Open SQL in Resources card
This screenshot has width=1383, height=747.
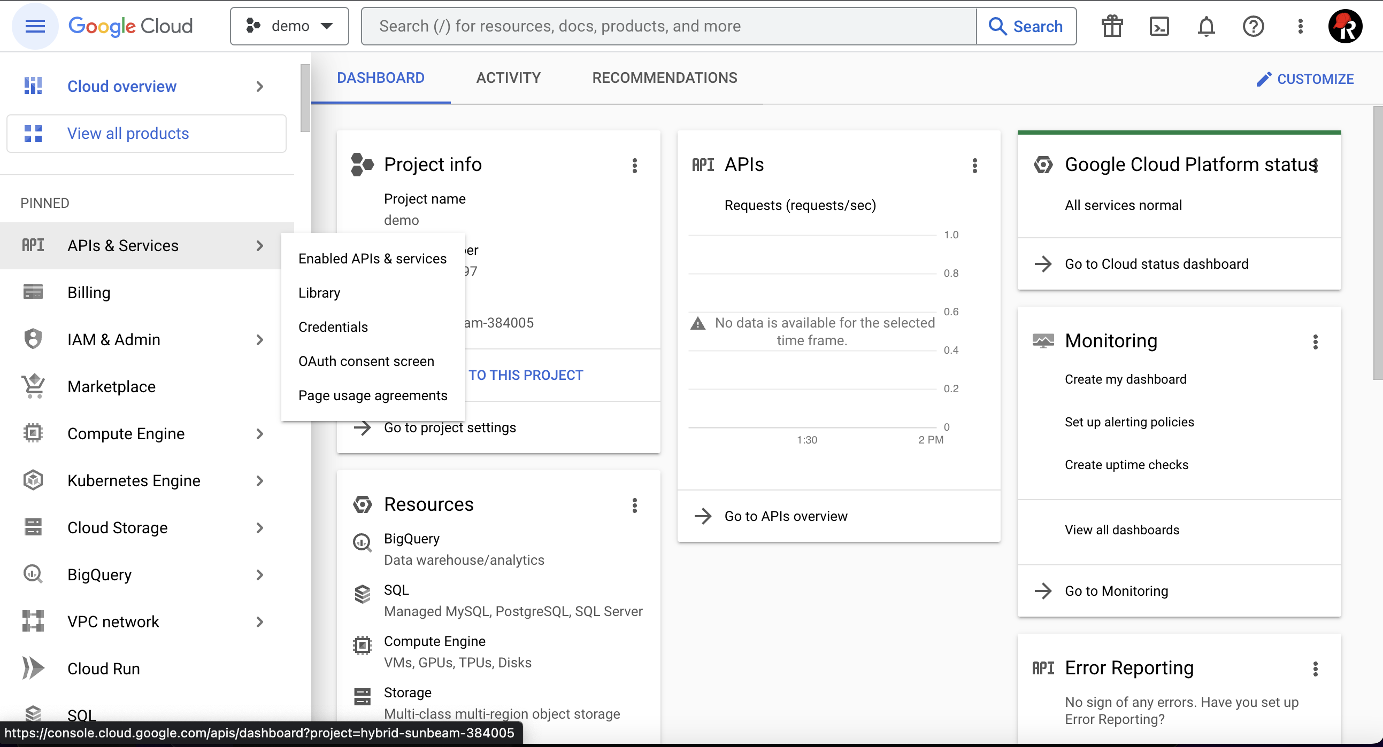(x=396, y=590)
